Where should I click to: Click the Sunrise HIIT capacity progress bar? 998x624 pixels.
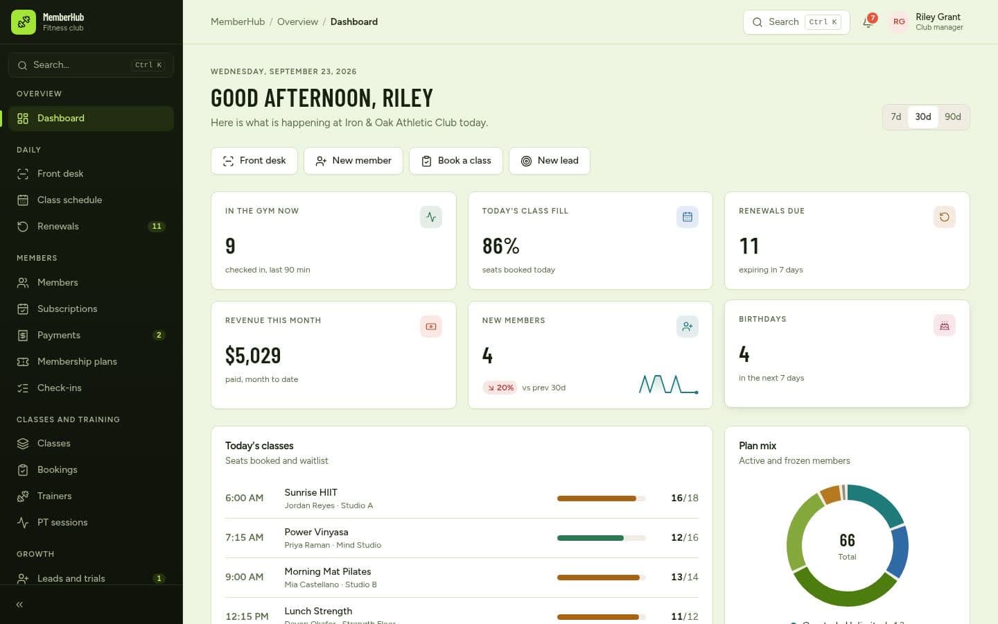click(602, 499)
